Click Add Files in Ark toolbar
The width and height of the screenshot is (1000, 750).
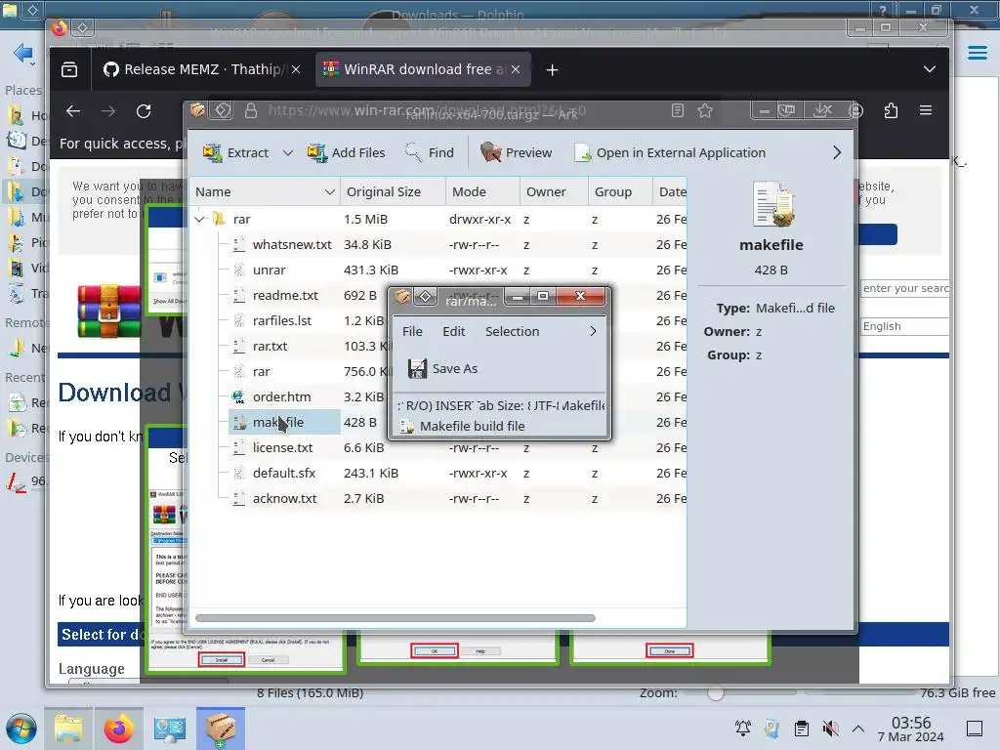point(346,153)
